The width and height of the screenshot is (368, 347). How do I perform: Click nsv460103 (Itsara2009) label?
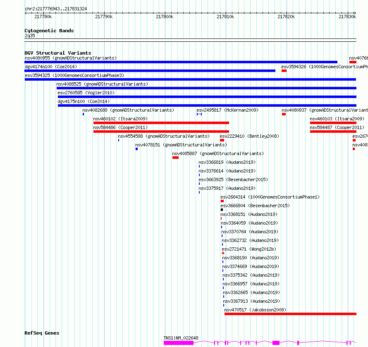337,119
